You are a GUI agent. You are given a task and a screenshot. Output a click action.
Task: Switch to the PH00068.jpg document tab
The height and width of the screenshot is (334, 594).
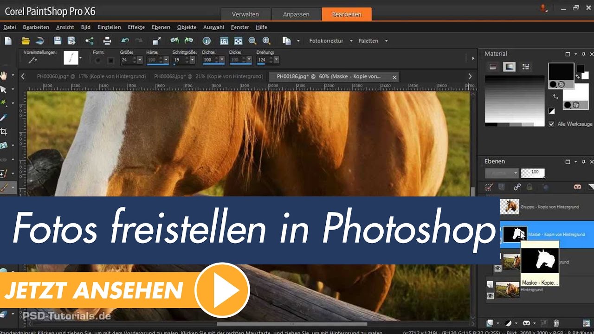(x=208, y=76)
